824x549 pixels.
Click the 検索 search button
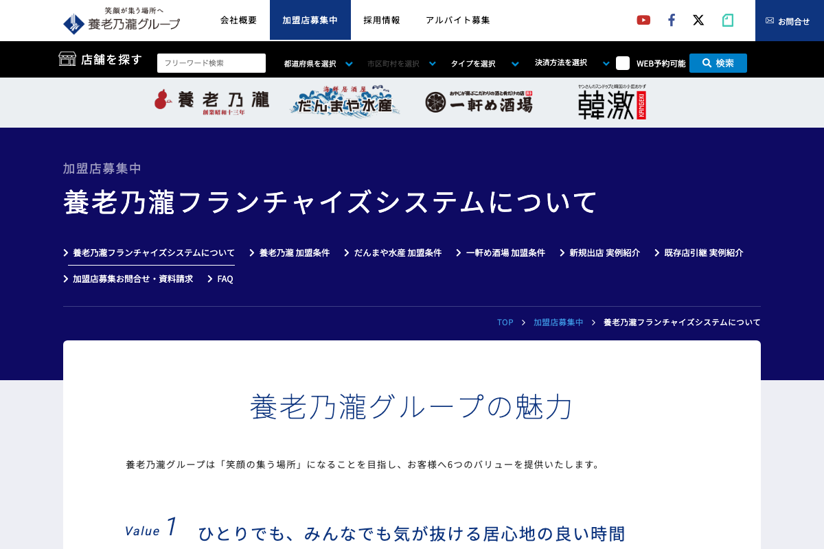[x=718, y=63]
